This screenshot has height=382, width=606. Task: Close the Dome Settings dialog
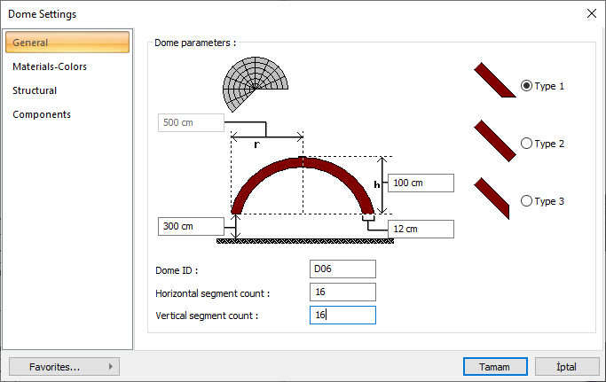point(591,13)
